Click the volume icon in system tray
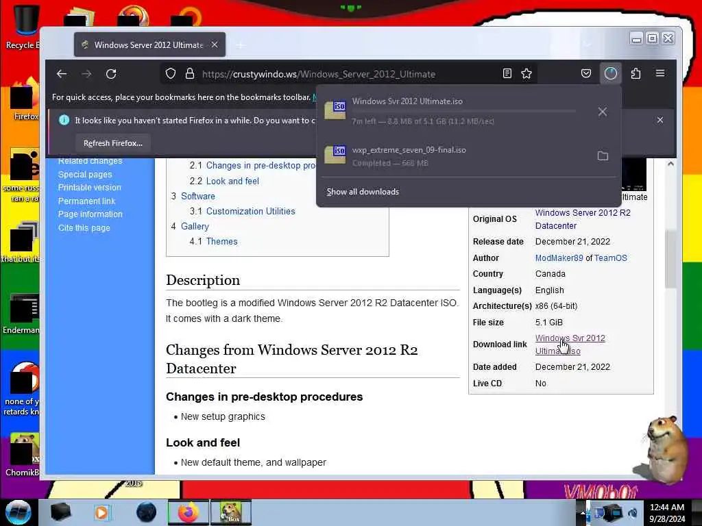The height and width of the screenshot is (526, 702). coord(633,514)
